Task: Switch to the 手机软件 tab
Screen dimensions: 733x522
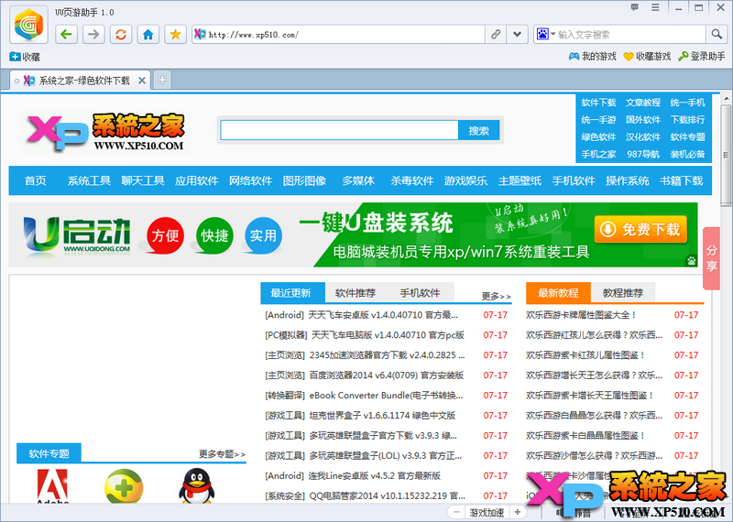Action: pos(420,293)
